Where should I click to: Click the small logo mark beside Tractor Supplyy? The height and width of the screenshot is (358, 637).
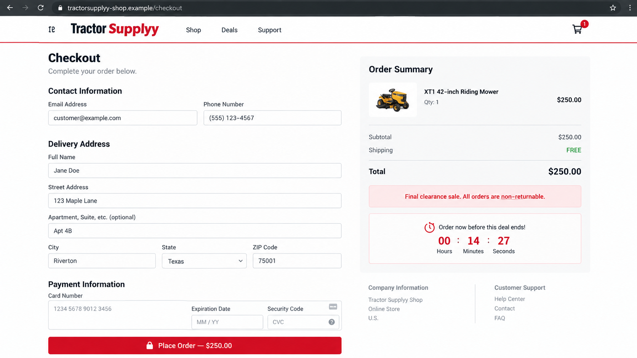(52, 29)
